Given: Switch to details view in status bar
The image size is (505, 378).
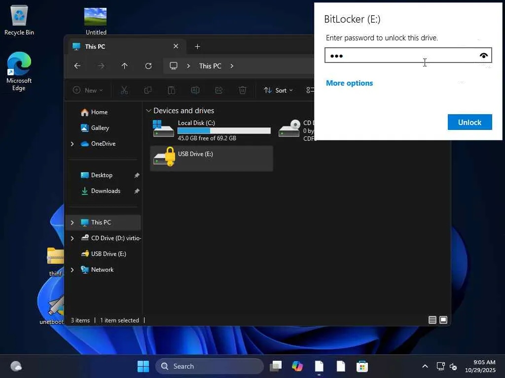Looking at the screenshot, I should (x=432, y=320).
